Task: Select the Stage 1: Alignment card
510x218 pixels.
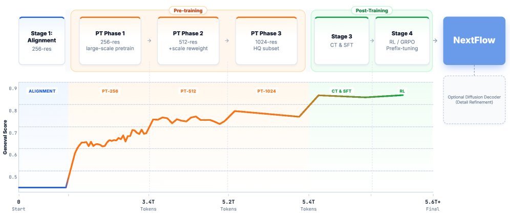Action: 41,41
